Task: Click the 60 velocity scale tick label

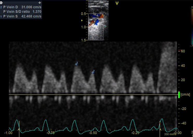Action: click(x=183, y=51)
